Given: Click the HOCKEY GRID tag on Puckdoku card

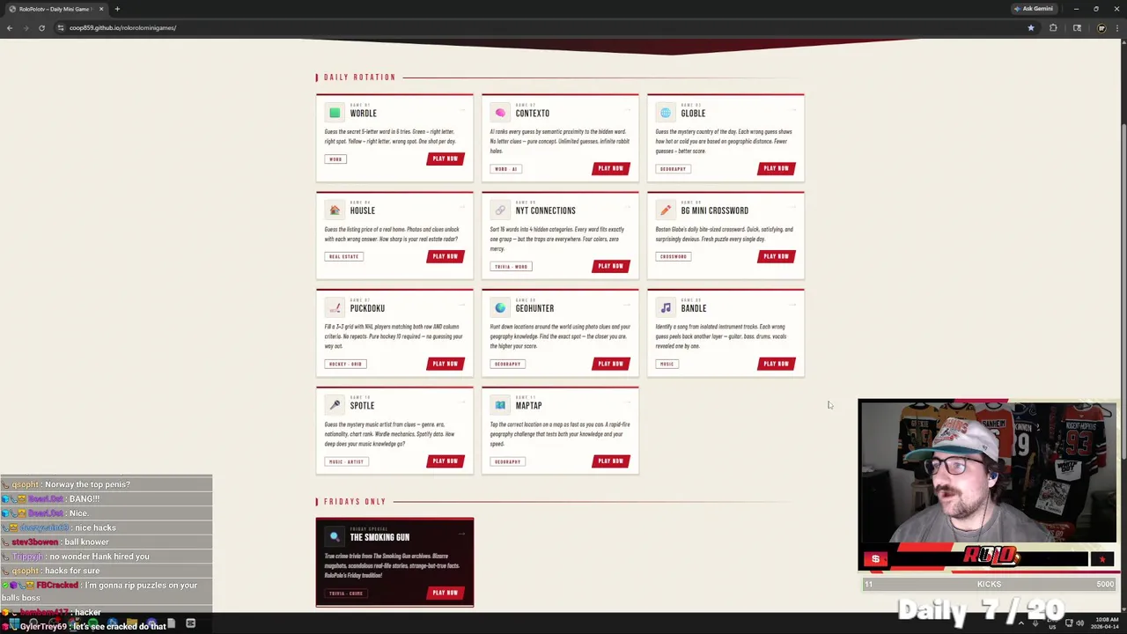Looking at the screenshot, I should pos(345,364).
